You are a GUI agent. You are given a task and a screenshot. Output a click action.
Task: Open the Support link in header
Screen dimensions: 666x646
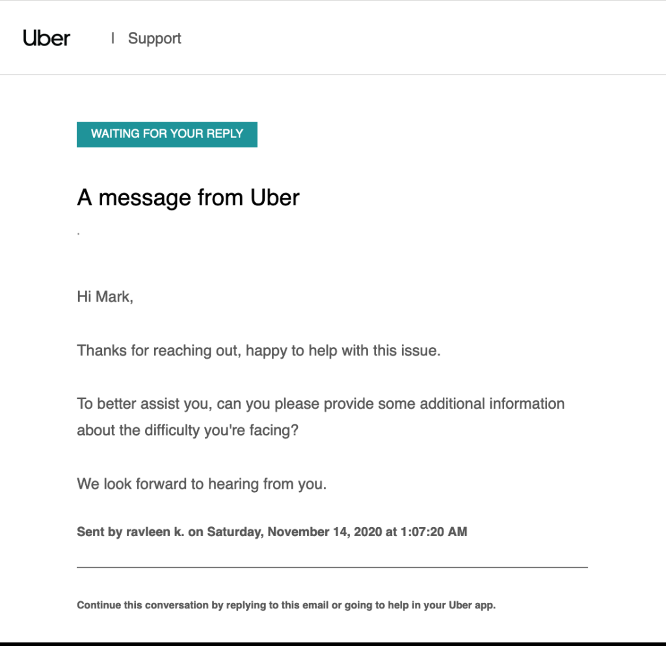tap(155, 38)
